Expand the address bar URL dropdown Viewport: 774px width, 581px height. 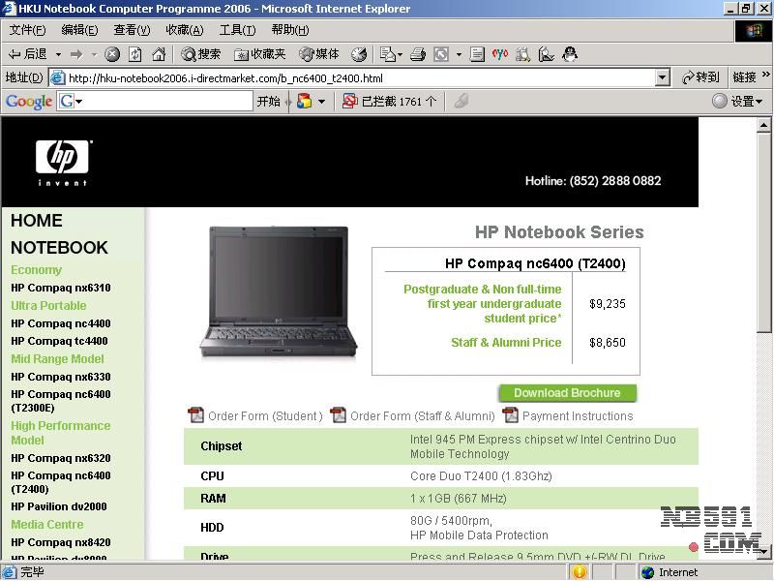coord(663,77)
